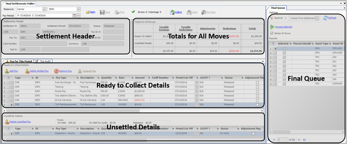Click the Delete Settled Pay link
This screenshot has height=144, width=347.
click(39, 71)
